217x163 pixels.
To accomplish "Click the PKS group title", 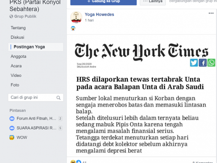I will 35,6.
